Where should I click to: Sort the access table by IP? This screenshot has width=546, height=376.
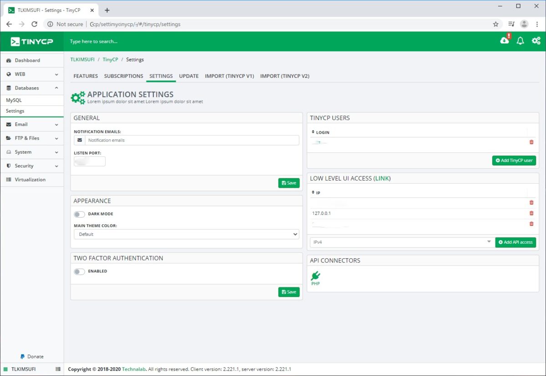(316, 193)
